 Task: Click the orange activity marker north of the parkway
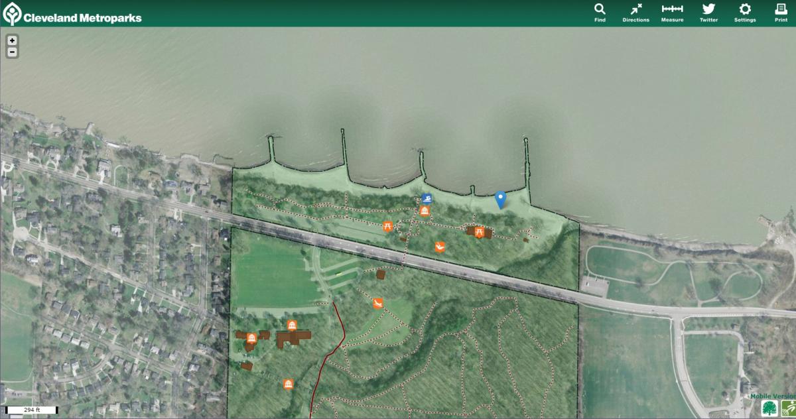click(x=439, y=247)
